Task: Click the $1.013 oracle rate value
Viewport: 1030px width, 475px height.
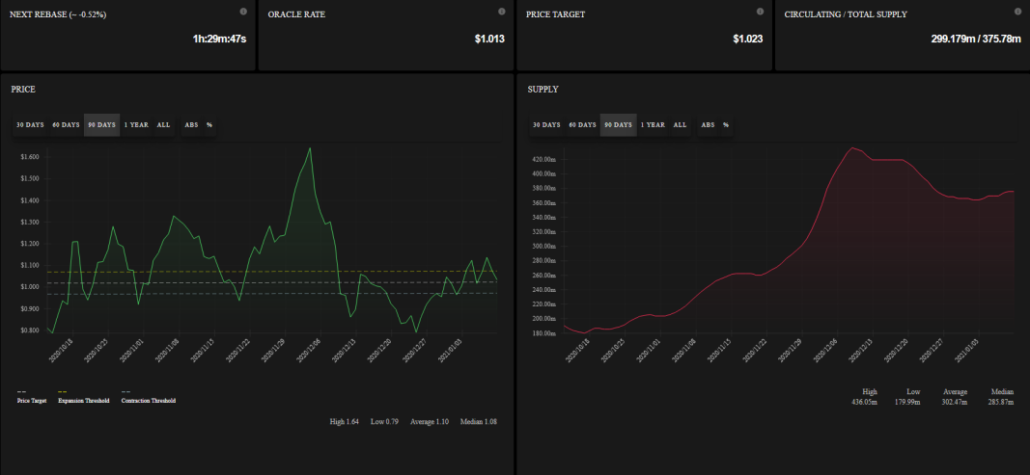Action: [489, 40]
